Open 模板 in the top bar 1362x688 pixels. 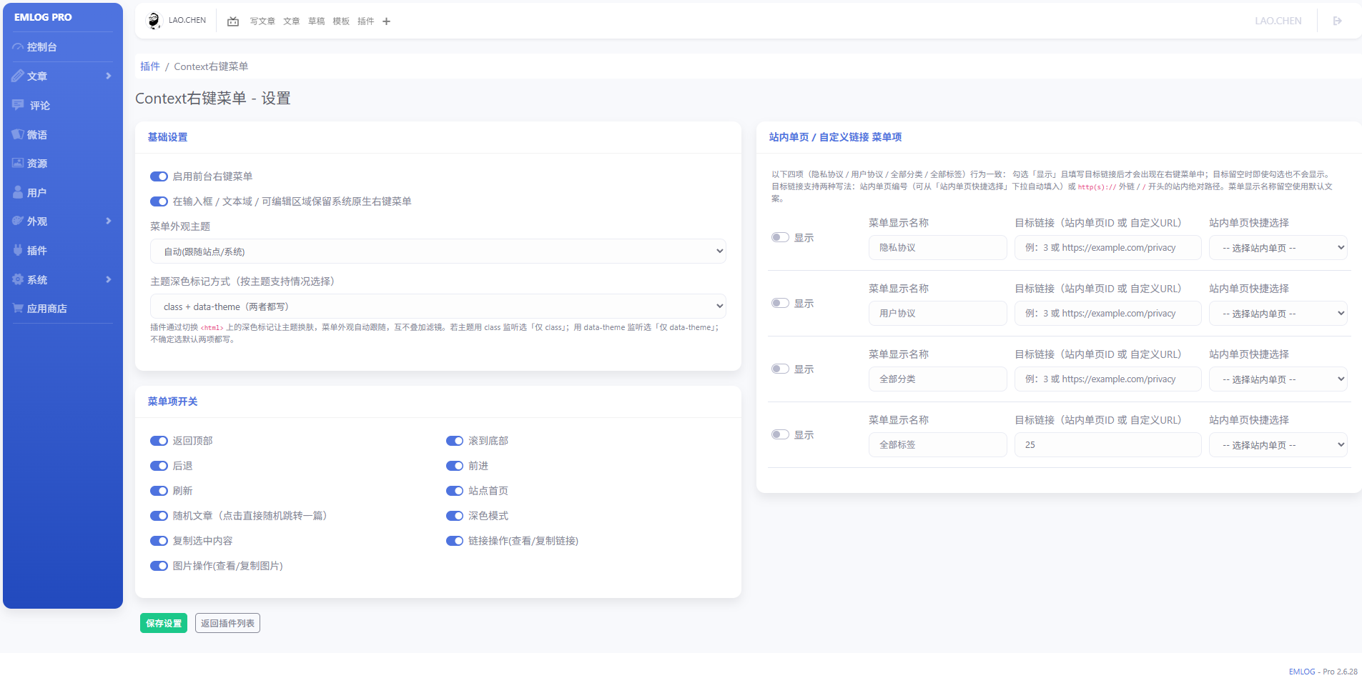(341, 21)
